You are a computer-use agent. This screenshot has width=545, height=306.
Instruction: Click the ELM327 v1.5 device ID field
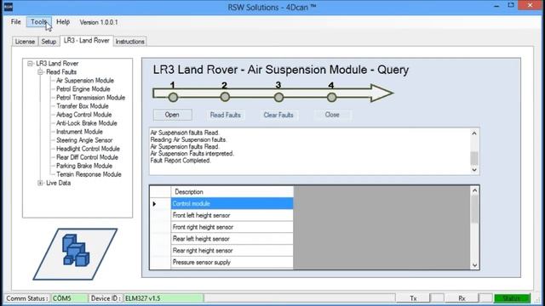163,298
